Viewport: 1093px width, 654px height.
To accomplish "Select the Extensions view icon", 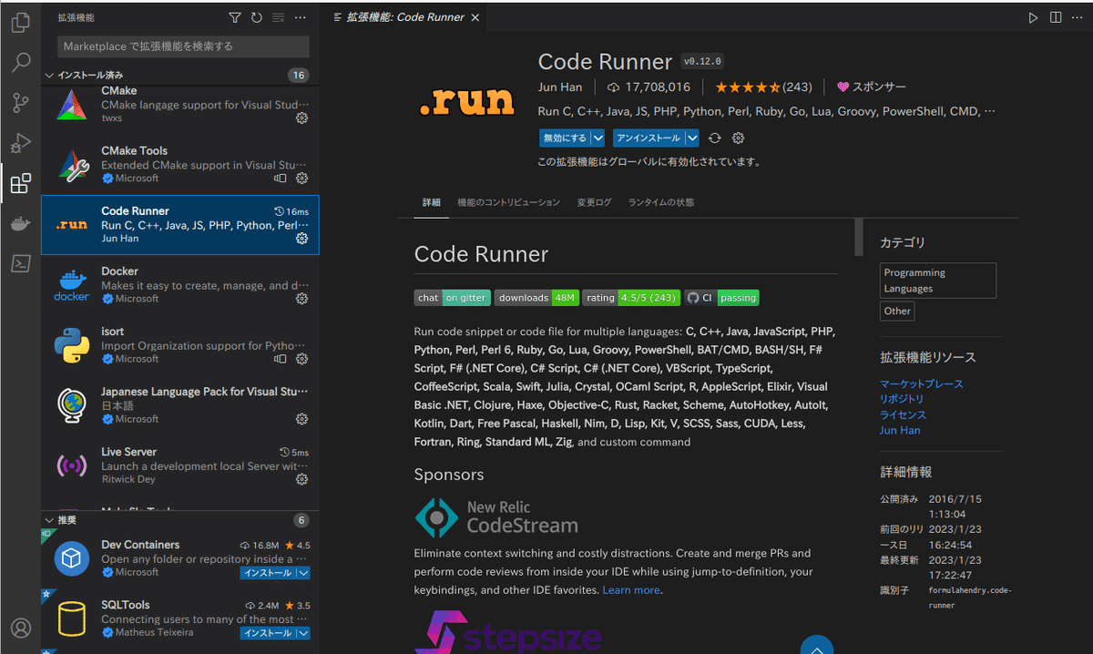I will point(20,184).
